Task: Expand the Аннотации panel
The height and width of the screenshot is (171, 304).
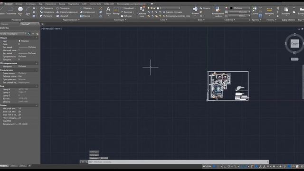Action: [x=120, y=20]
